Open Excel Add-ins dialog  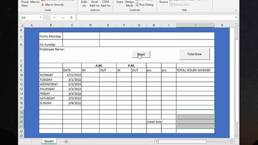coord(95,4)
